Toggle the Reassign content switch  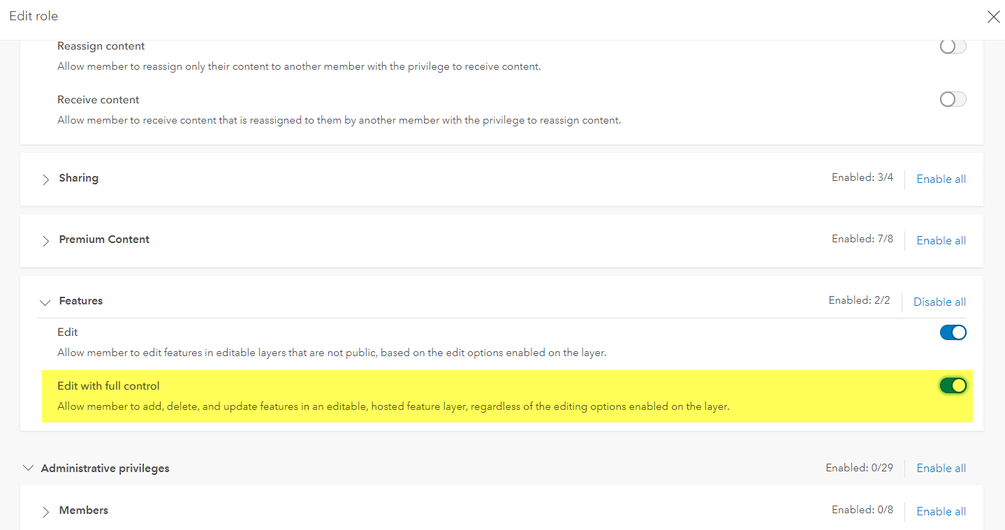coord(953,47)
